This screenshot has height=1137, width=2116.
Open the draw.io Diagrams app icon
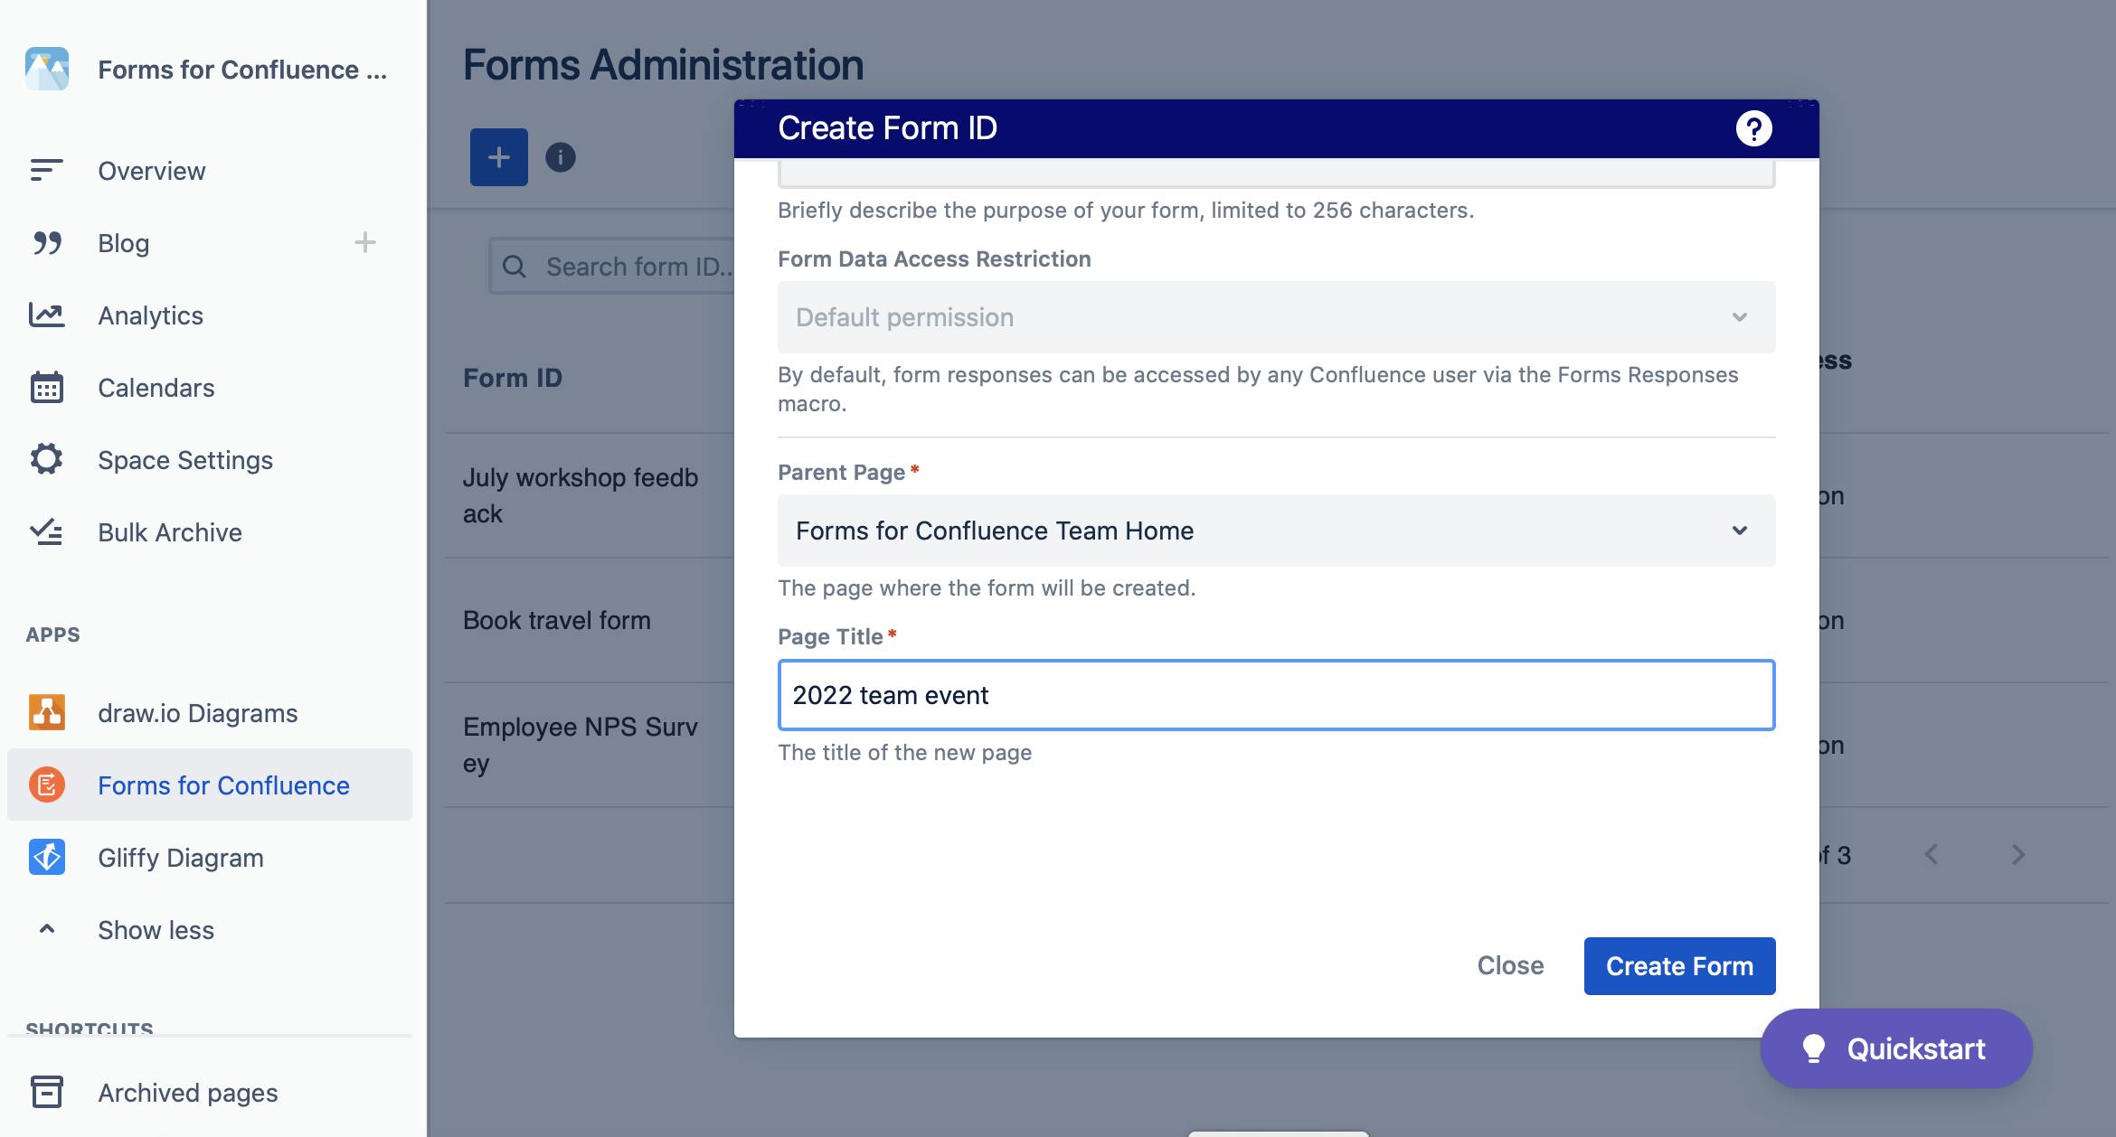(46, 712)
